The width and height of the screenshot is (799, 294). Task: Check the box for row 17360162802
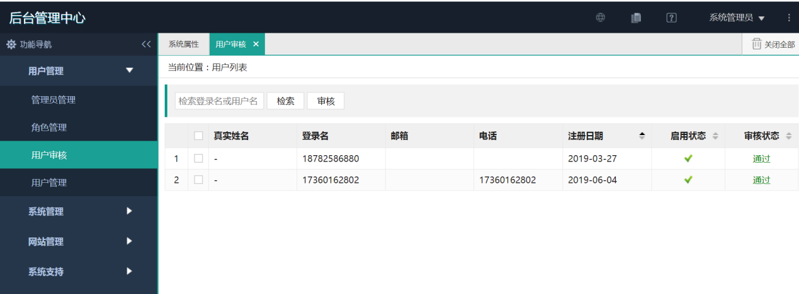click(198, 180)
